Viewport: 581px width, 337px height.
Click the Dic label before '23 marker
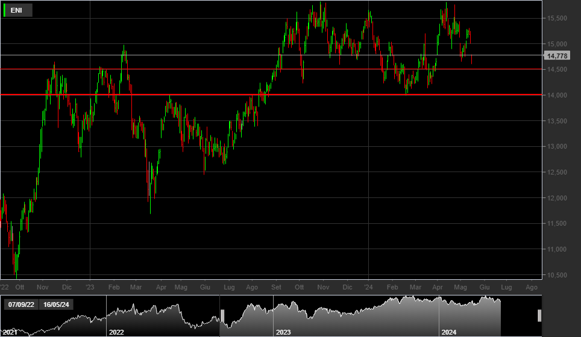67,287
